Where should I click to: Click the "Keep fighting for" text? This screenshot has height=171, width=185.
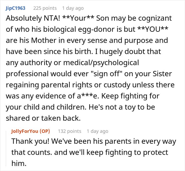130,96
